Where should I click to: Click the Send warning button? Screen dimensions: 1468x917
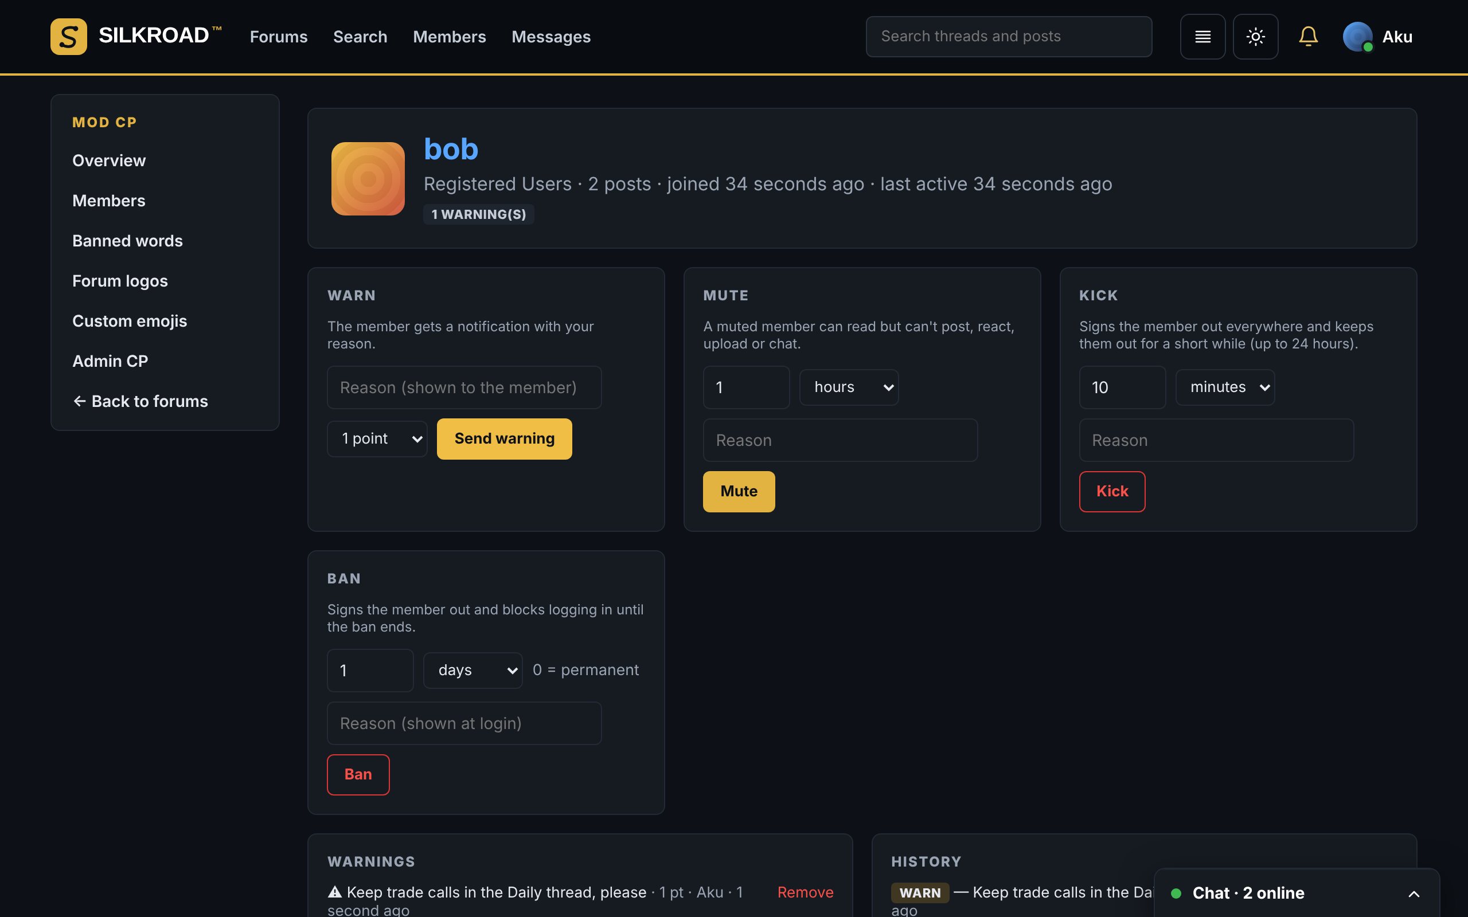coord(504,438)
